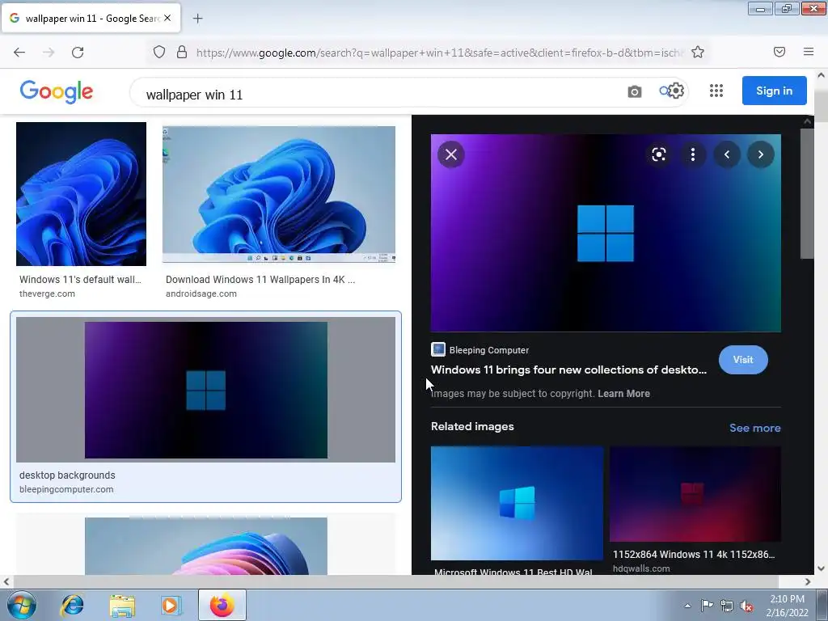Click the Sign in button
Image resolution: width=828 pixels, height=621 pixels.
(774, 91)
